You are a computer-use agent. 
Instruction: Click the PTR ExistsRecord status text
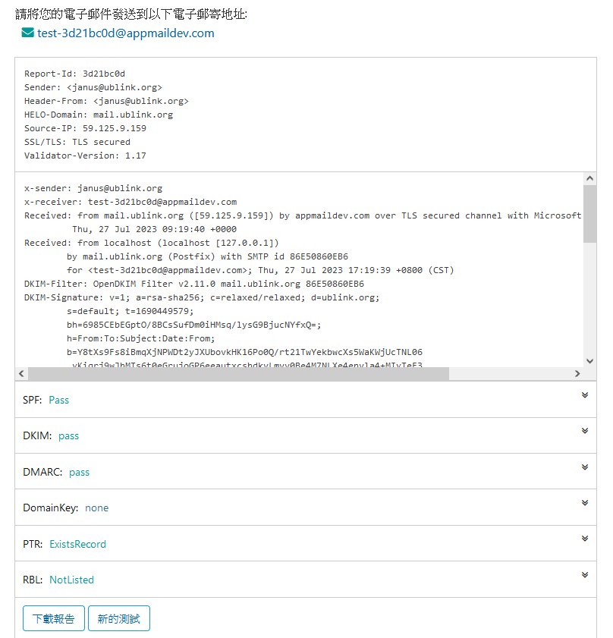[77, 544]
